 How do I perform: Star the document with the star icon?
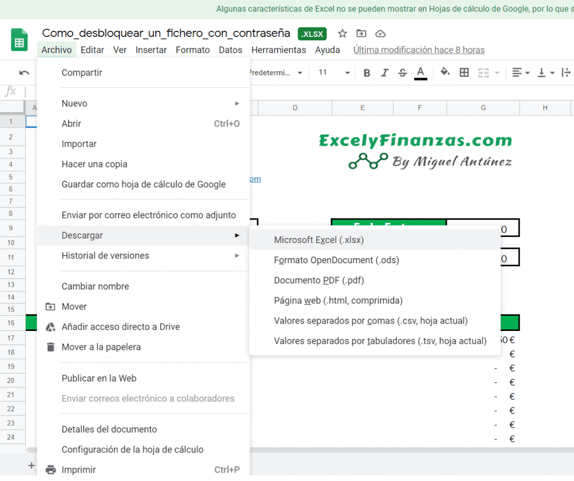[x=342, y=34]
